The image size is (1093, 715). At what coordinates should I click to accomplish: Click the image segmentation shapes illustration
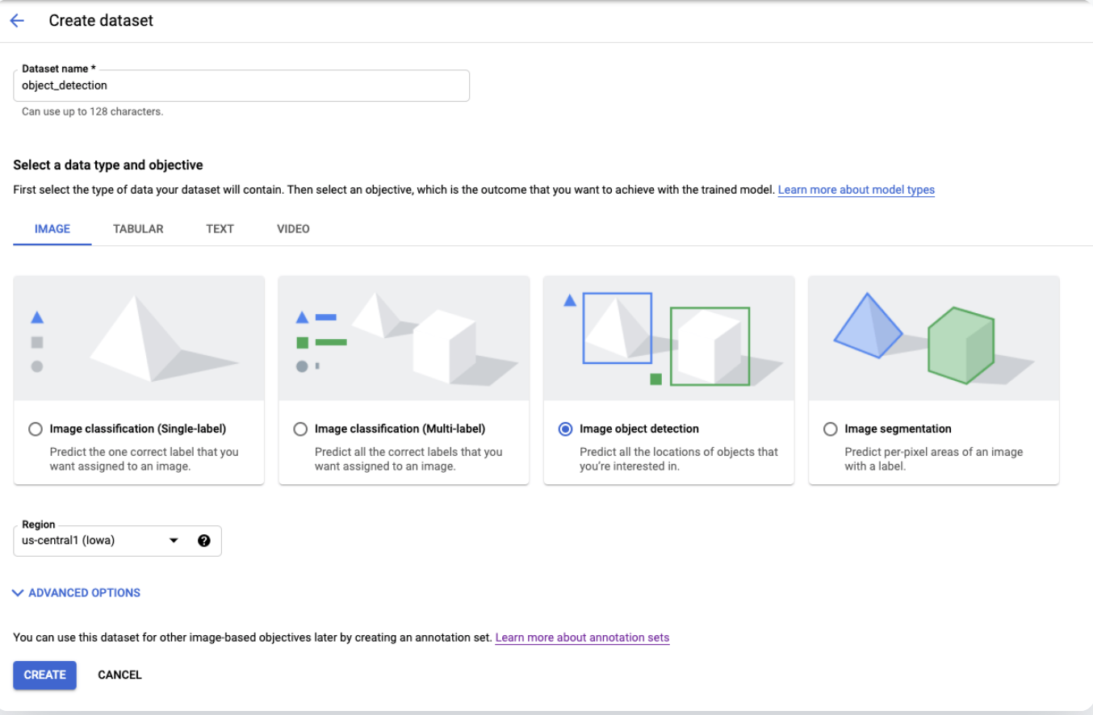coord(933,338)
